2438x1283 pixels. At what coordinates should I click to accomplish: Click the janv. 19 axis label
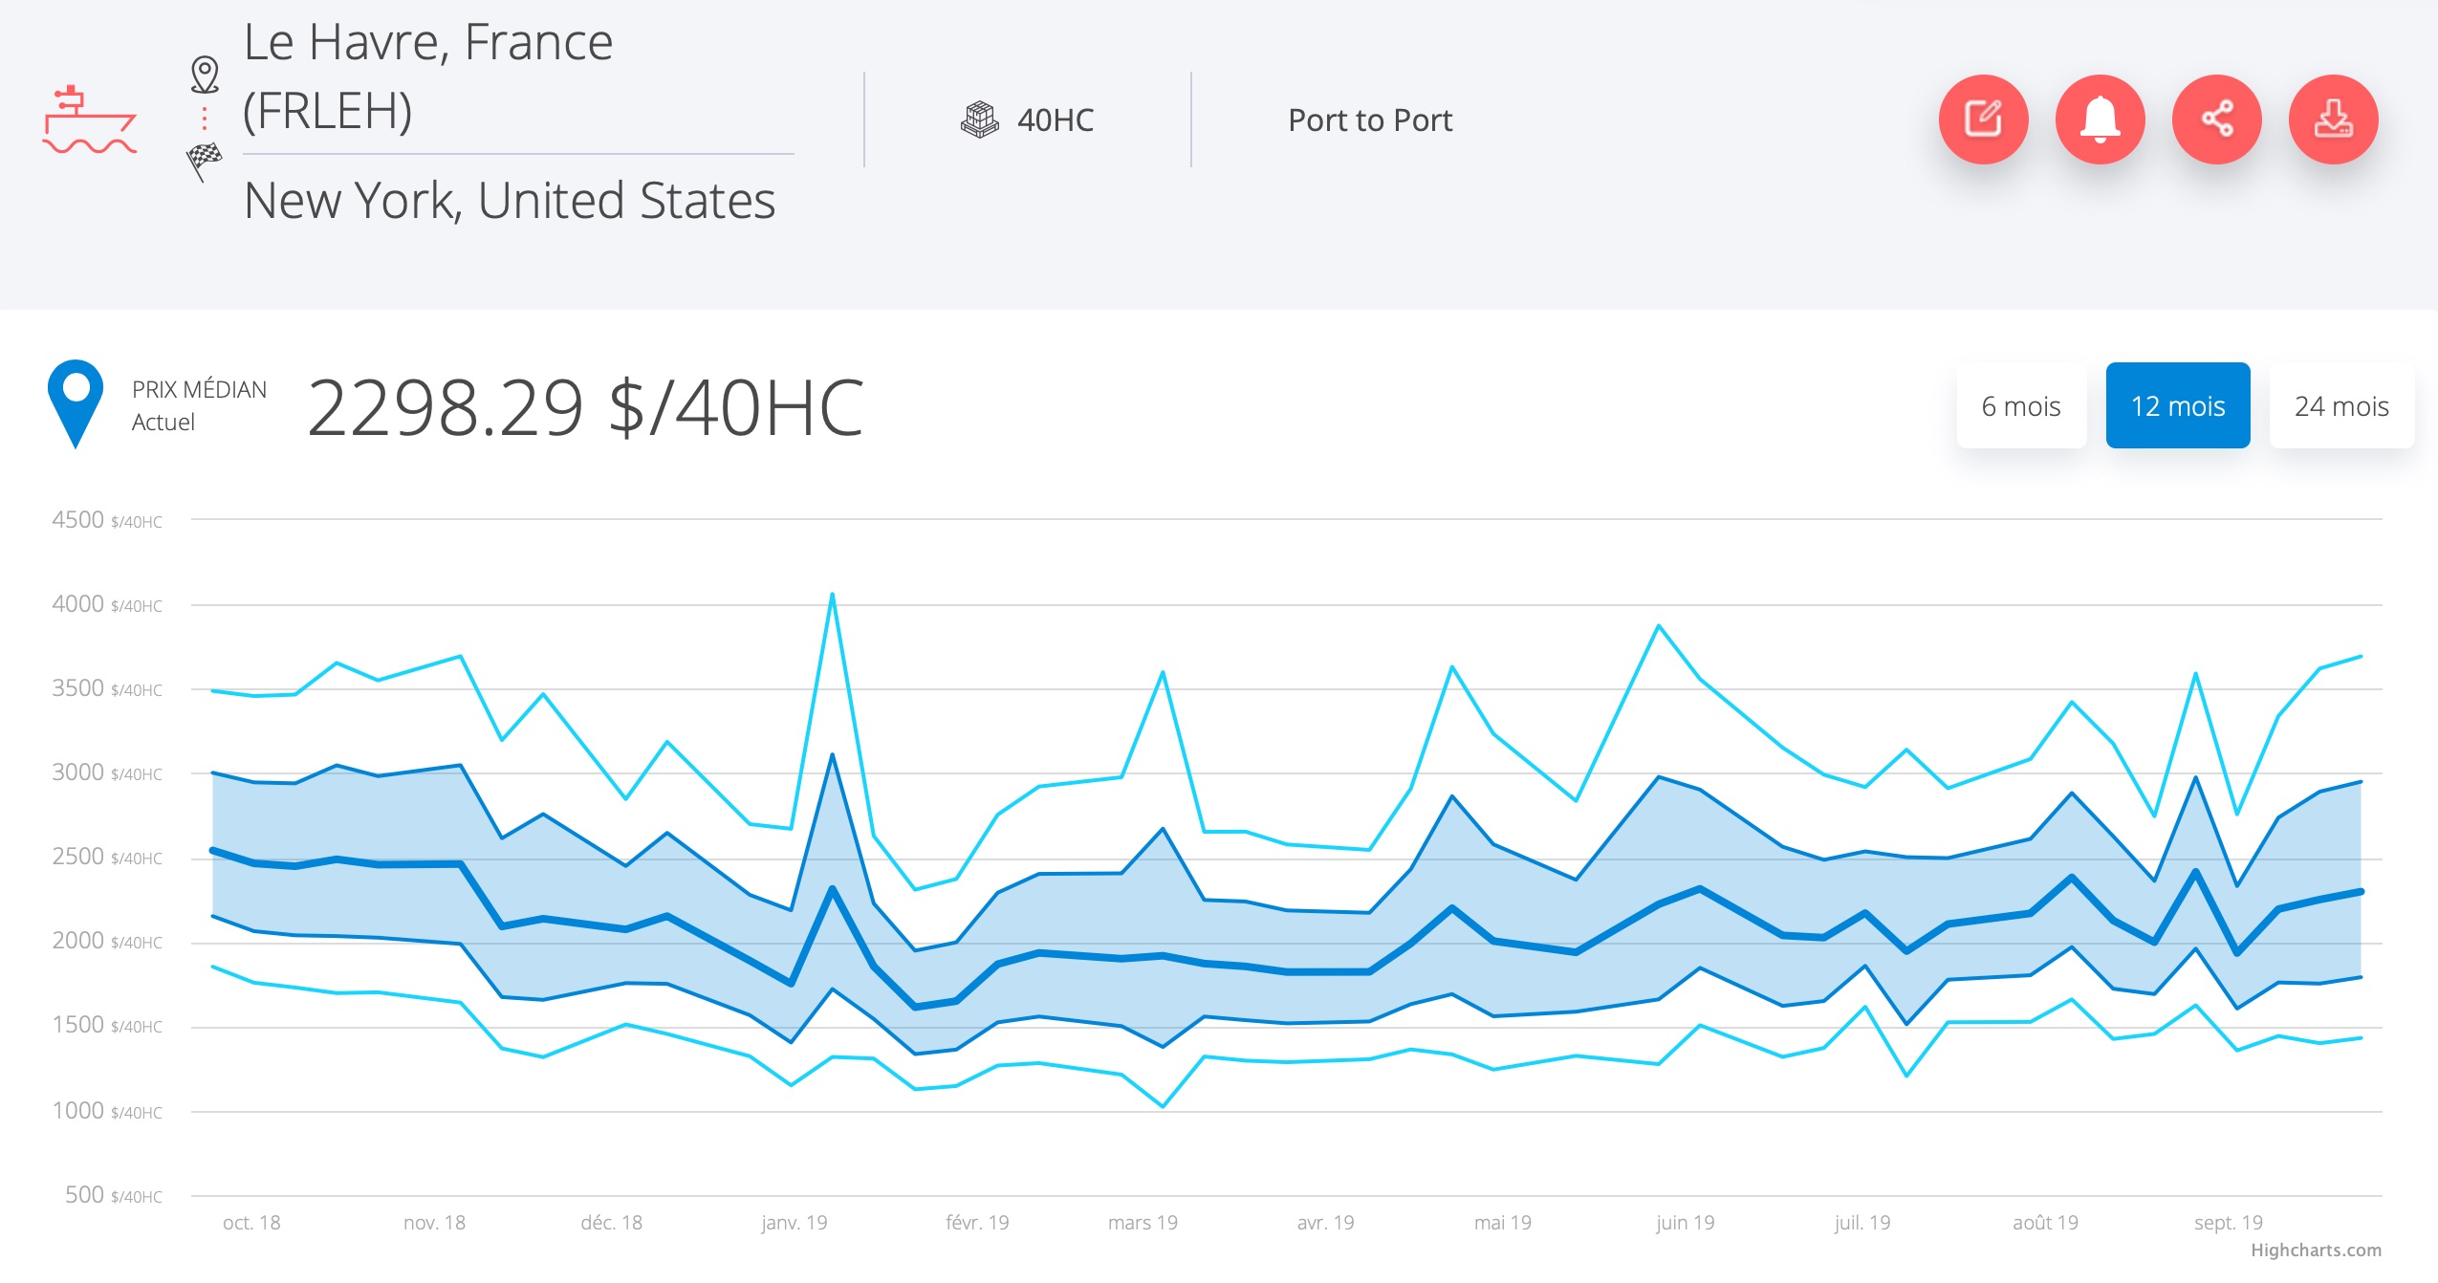(x=795, y=1222)
